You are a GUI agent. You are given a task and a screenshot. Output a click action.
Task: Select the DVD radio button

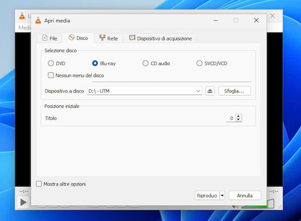pos(51,63)
